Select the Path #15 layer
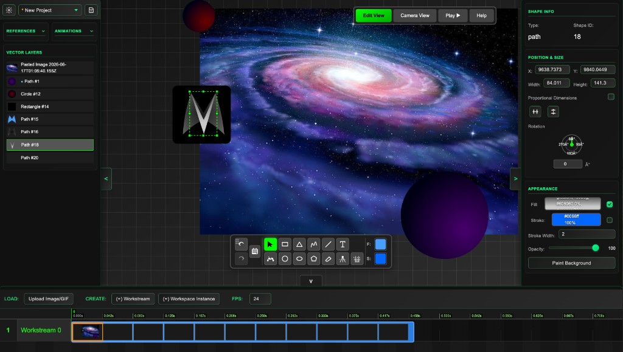The image size is (623, 352). [50, 119]
